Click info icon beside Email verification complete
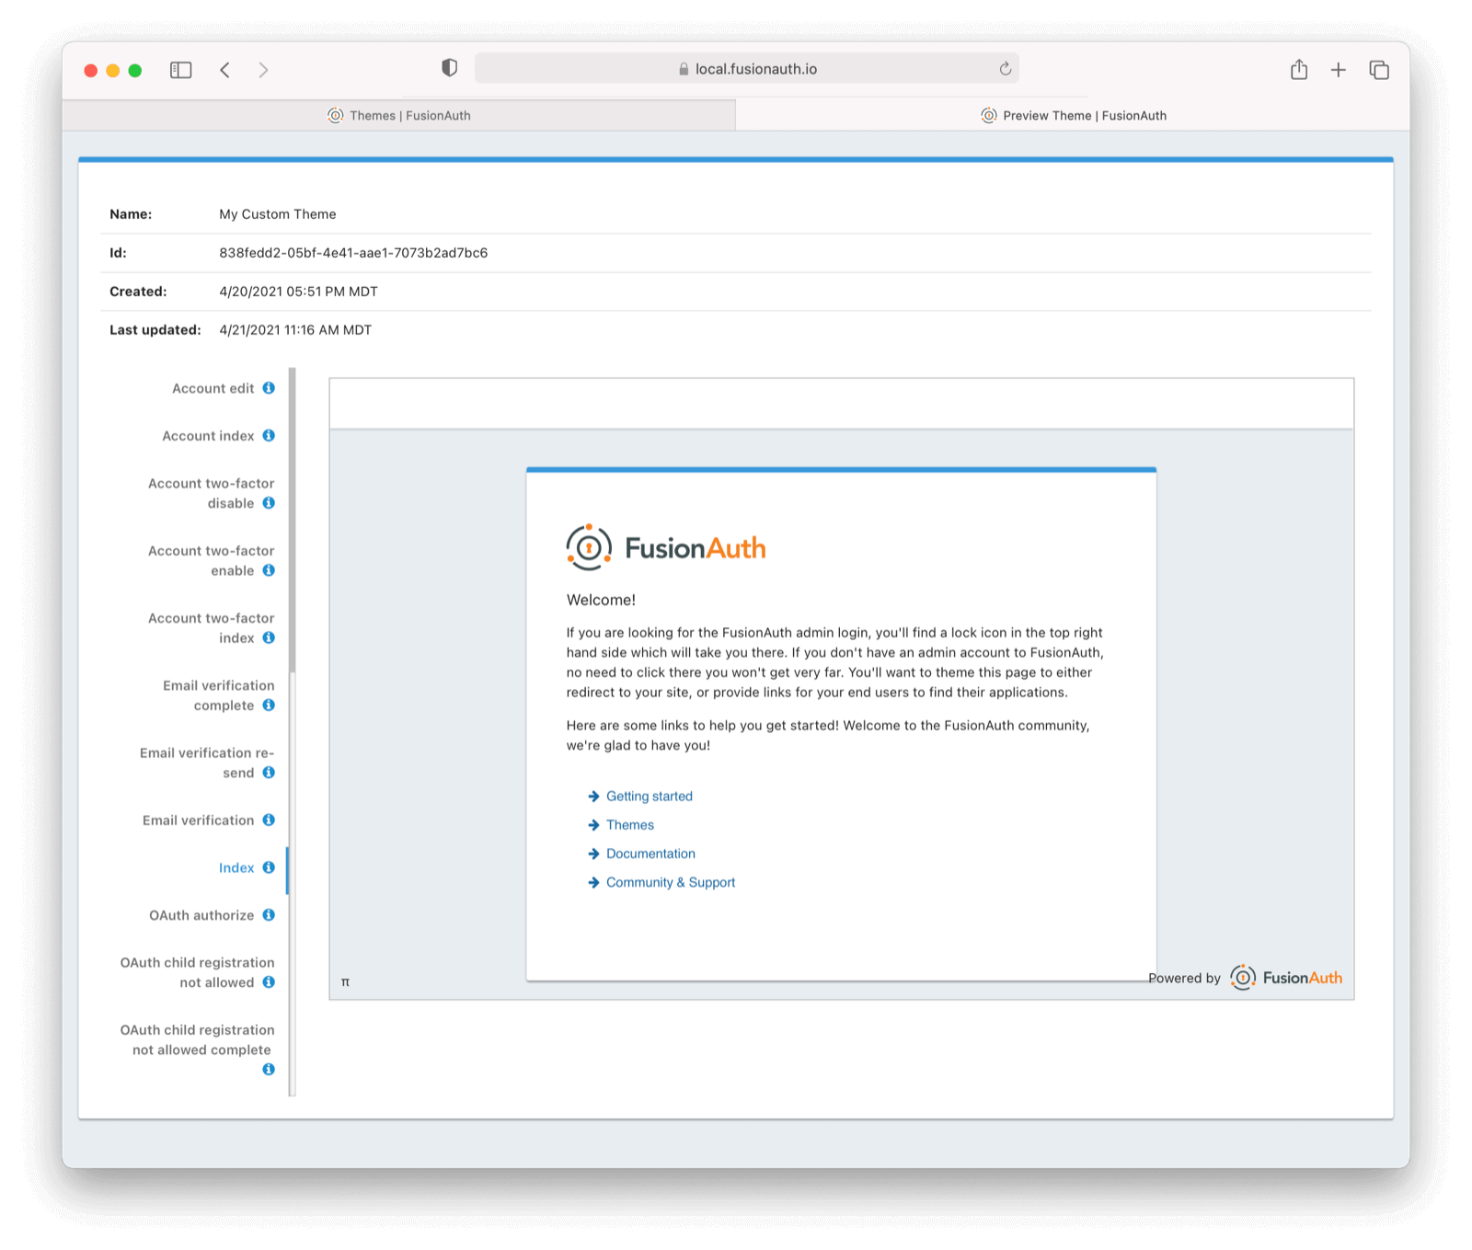The image size is (1472, 1250). (x=269, y=705)
